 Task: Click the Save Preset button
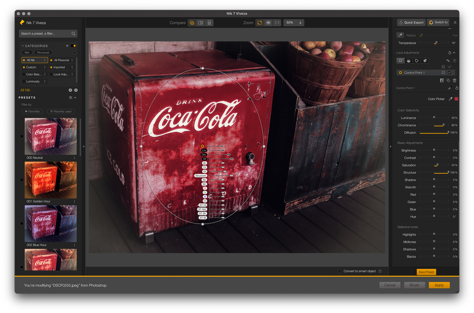pyautogui.click(x=426, y=272)
